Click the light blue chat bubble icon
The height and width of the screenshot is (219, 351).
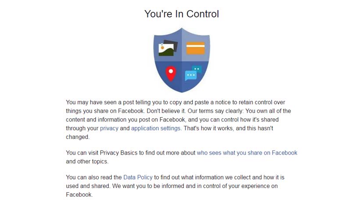click(x=190, y=75)
